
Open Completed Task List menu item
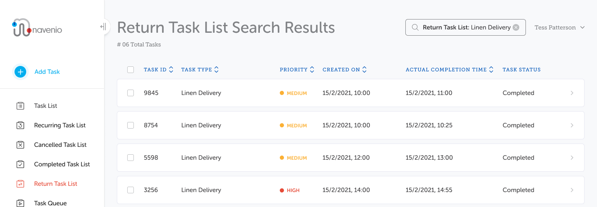tap(62, 164)
